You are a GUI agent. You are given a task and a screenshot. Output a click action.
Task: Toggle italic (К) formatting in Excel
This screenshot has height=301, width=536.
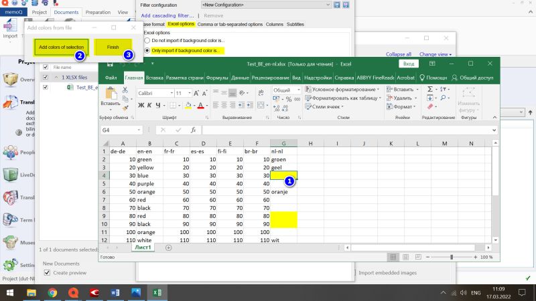pyautogui.click(x=149, y=106)
